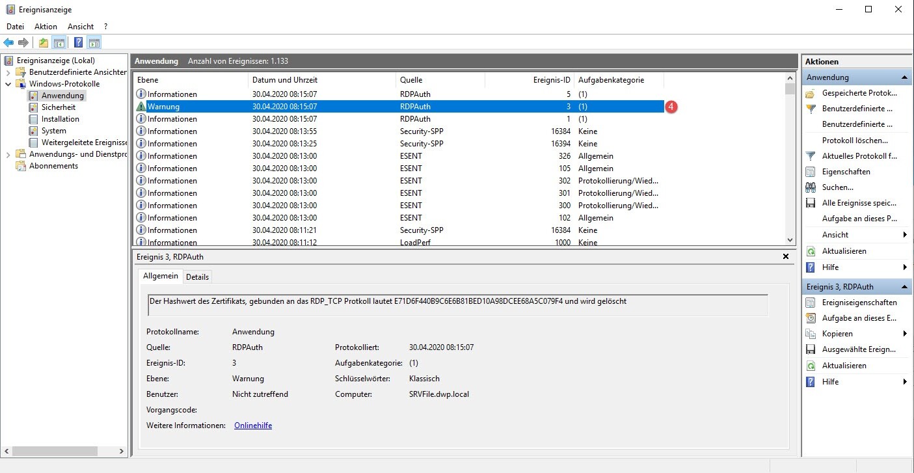Select the Sicherheit log in tree

[58, 107]
